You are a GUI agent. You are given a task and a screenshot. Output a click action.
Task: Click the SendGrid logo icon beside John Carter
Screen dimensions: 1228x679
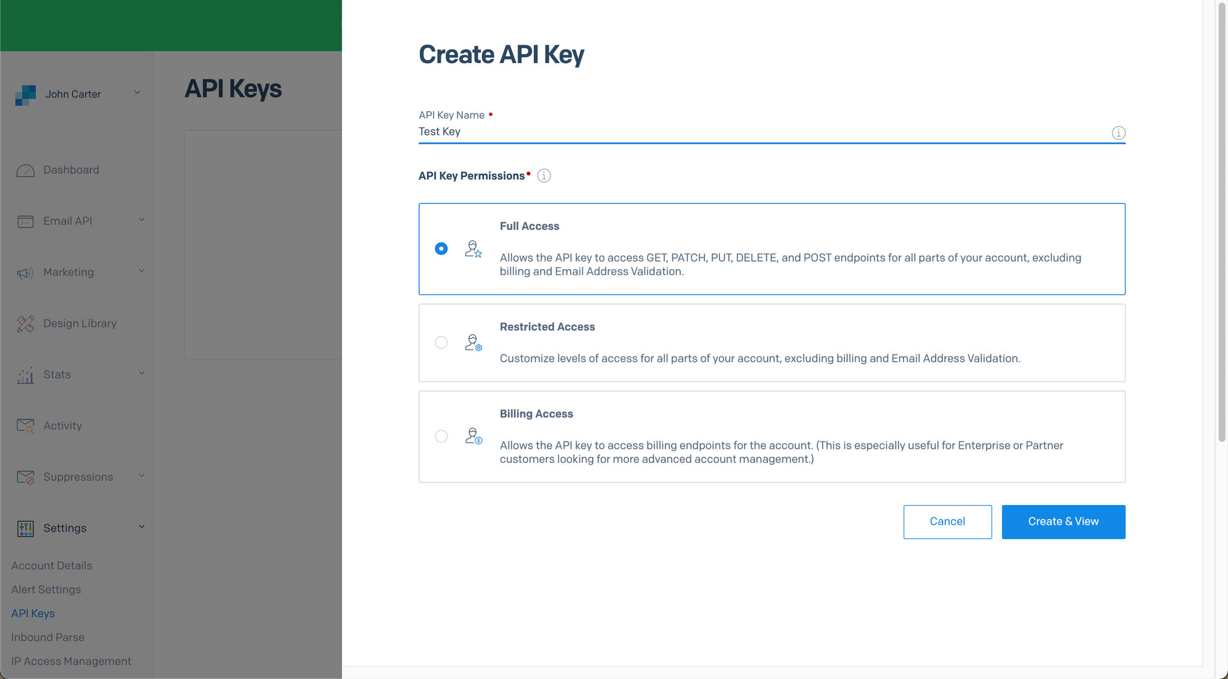(25, 95)
